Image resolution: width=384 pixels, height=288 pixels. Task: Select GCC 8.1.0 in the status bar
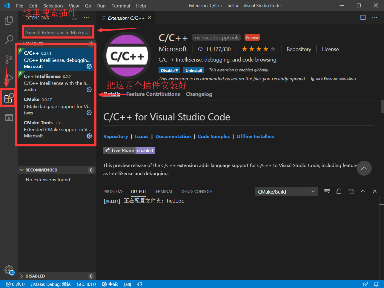coord(86,284)
